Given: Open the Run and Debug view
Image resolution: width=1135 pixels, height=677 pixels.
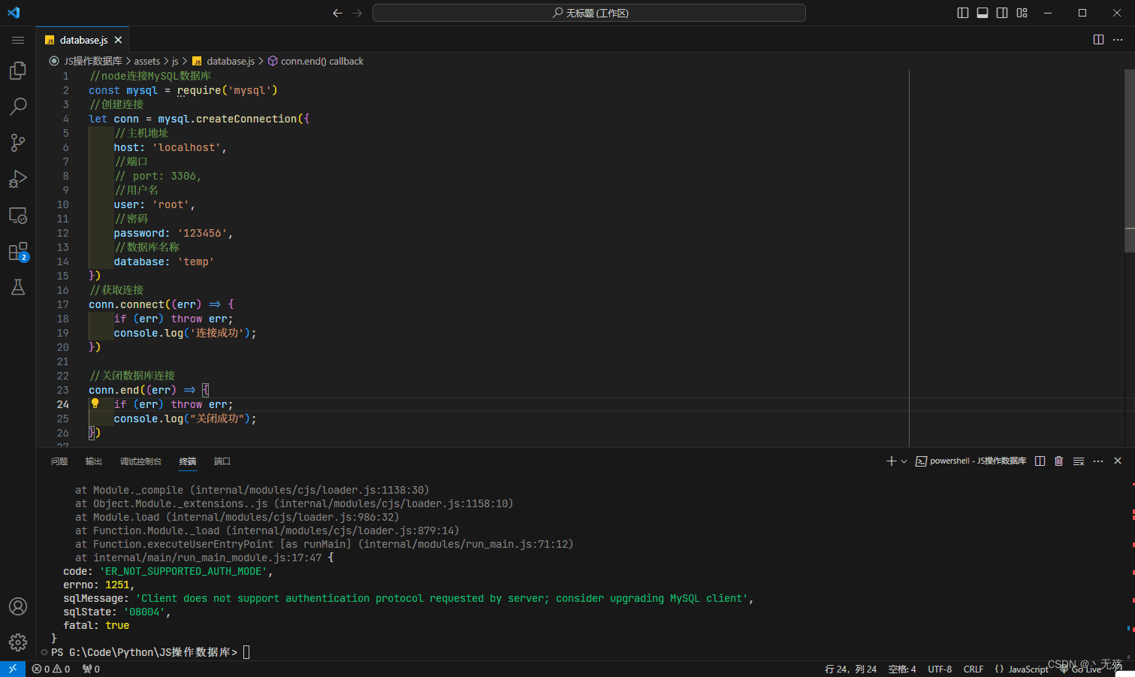Looking at the screenshot, I should (x=18, y=179).
